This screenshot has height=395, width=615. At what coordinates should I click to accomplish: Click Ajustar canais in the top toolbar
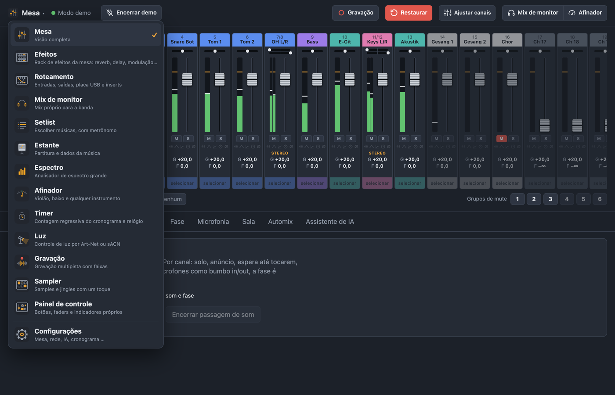467,13
